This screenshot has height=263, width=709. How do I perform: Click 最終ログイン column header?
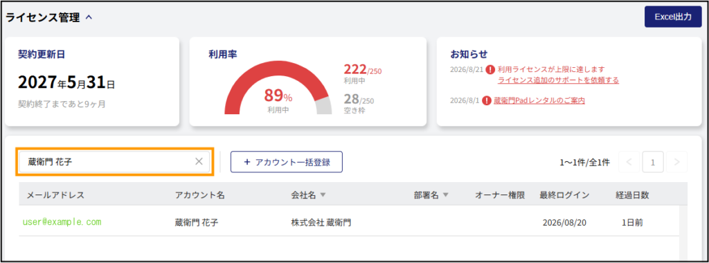point(564,195)
